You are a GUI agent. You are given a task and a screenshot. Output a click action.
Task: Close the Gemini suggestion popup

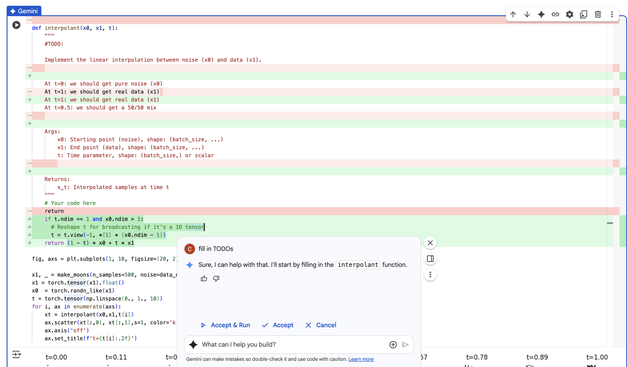[430, 243]
